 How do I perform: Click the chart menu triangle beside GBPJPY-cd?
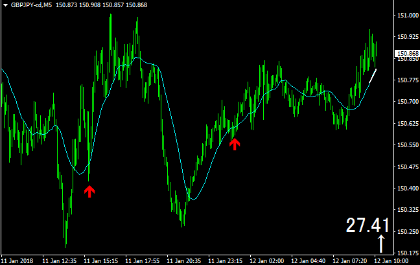pos(5,5)
